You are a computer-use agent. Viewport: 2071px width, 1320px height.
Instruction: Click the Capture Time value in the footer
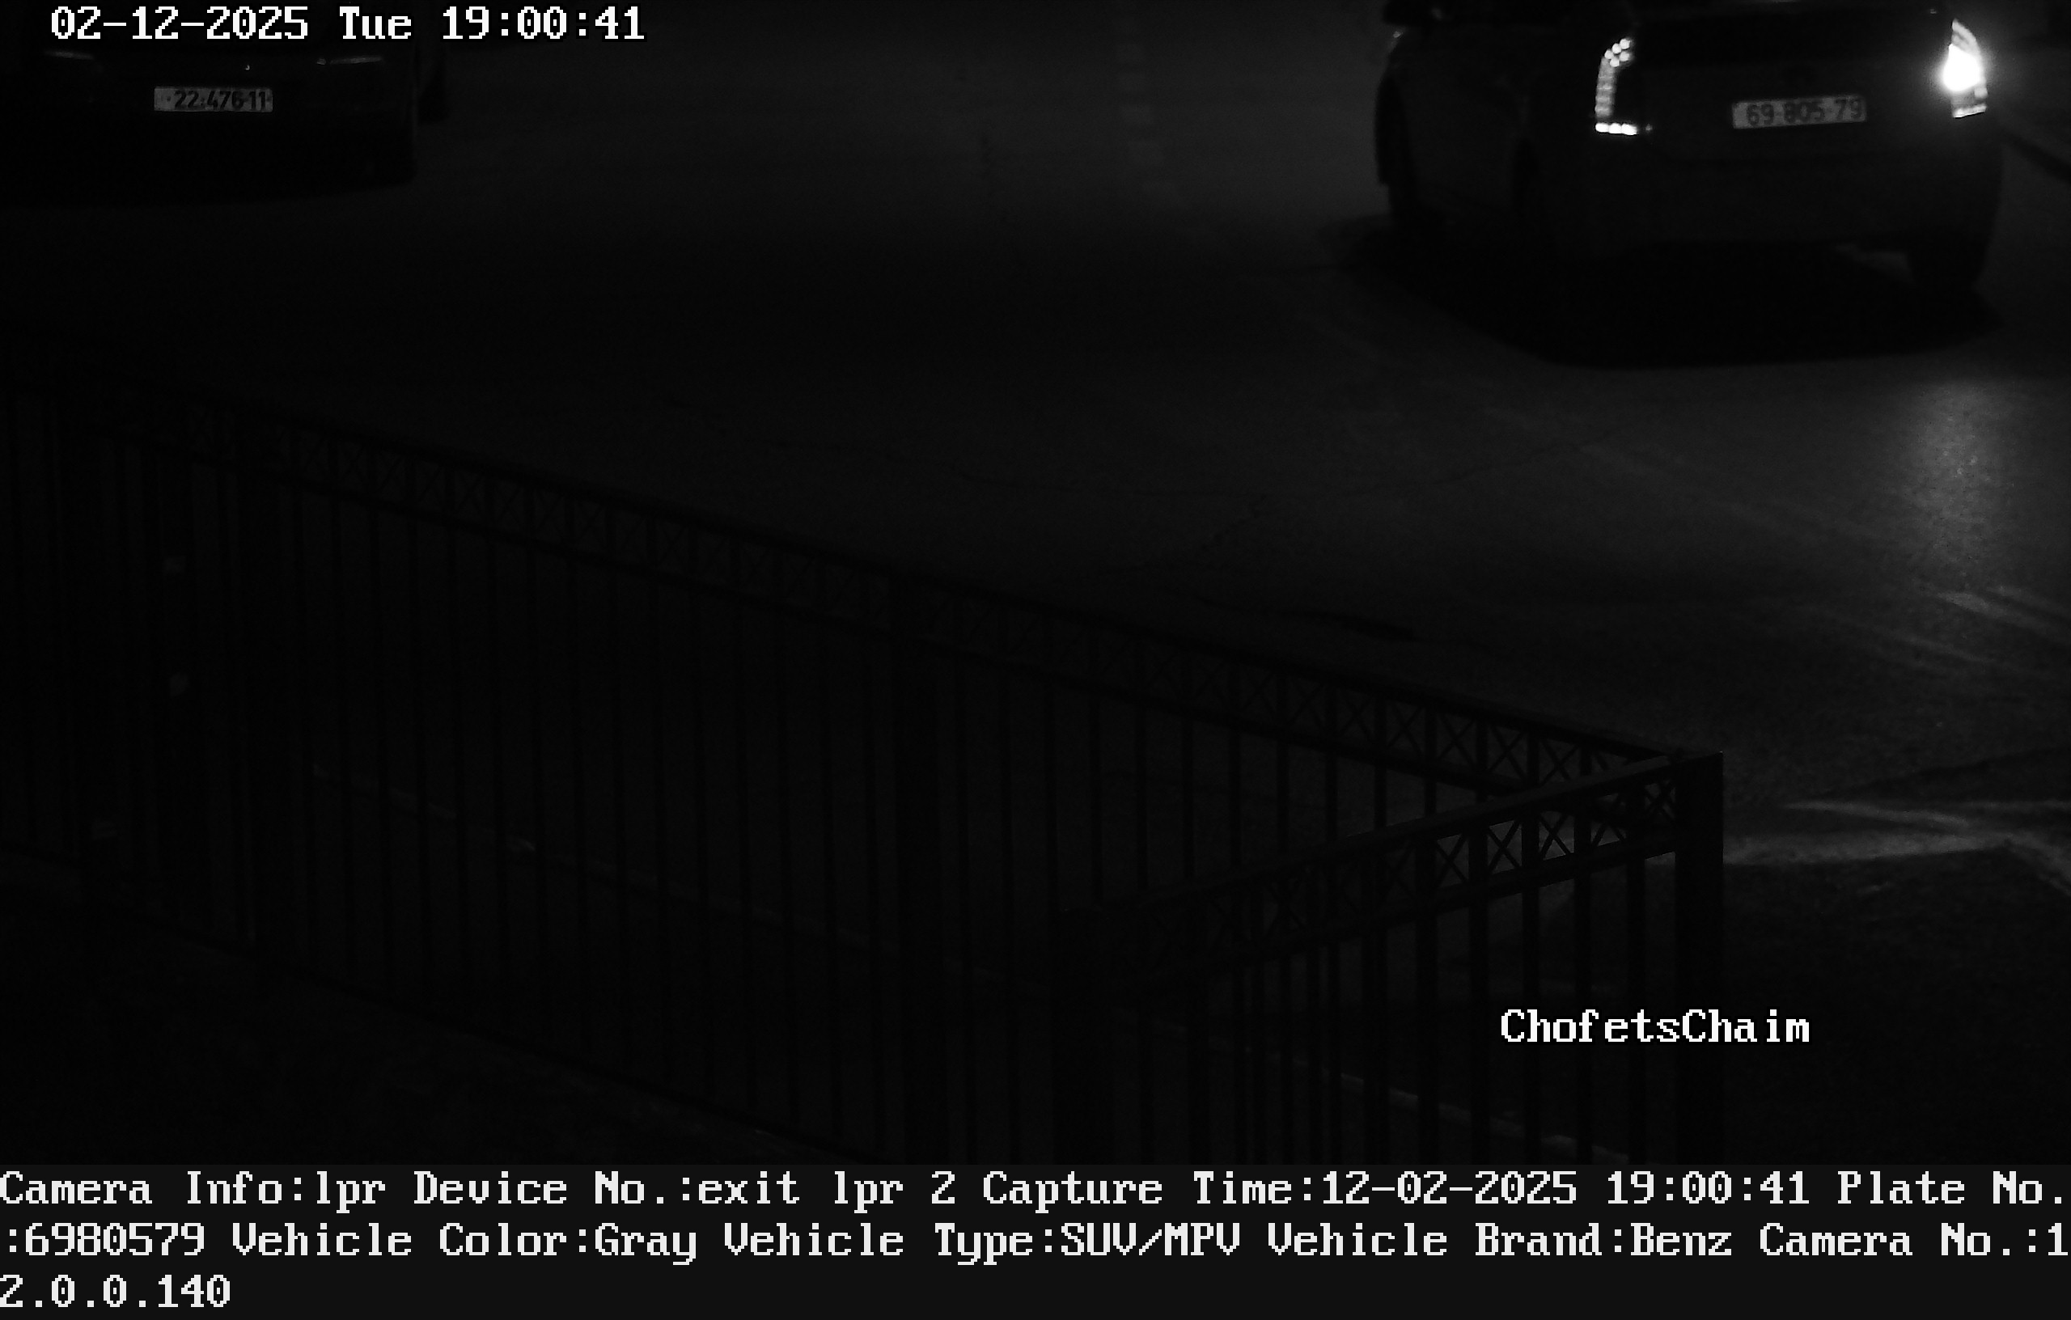(x=1565, y=1190)
